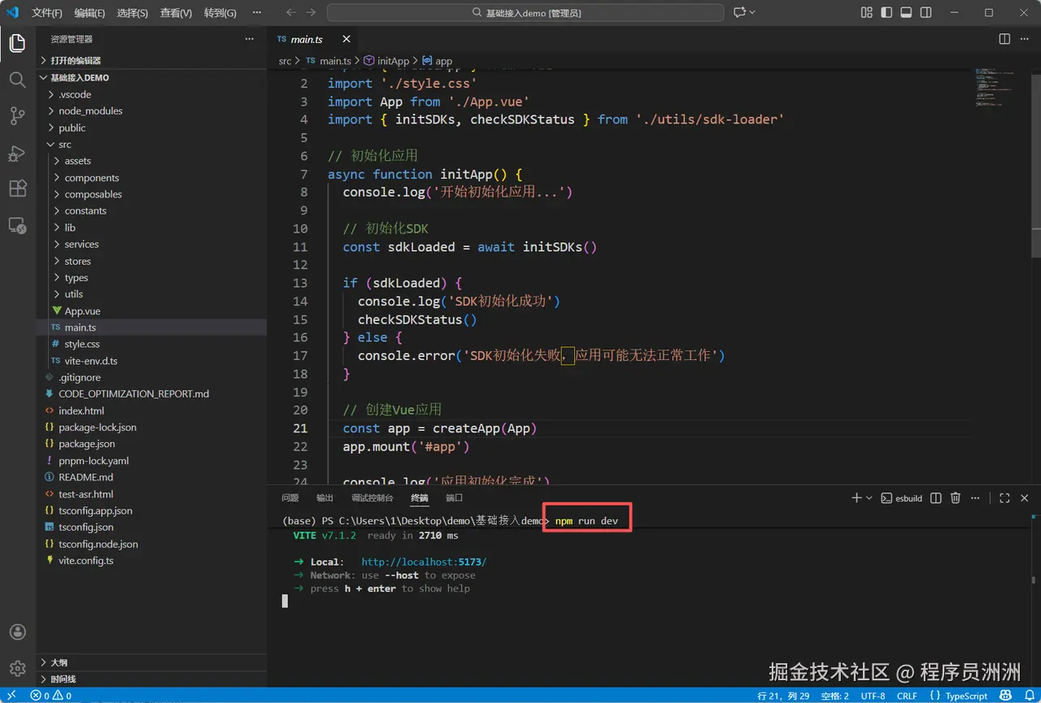Expand the public folder
This screenshot has width=1041, height=703.
point(151,128)
